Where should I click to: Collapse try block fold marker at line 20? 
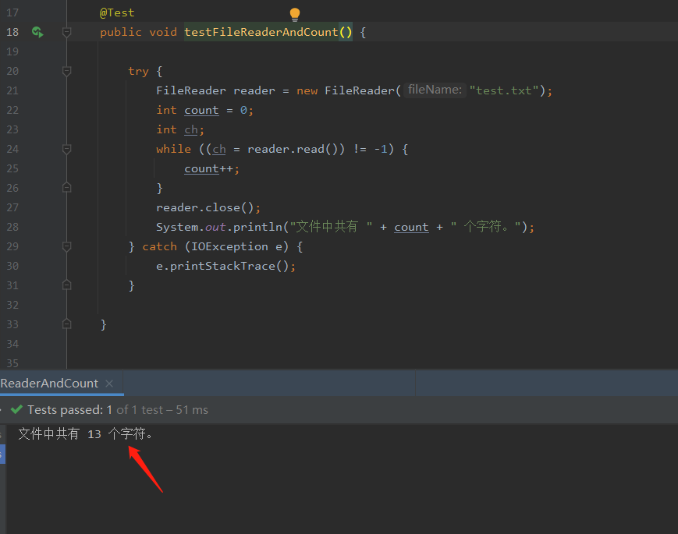tap(66, 71)
